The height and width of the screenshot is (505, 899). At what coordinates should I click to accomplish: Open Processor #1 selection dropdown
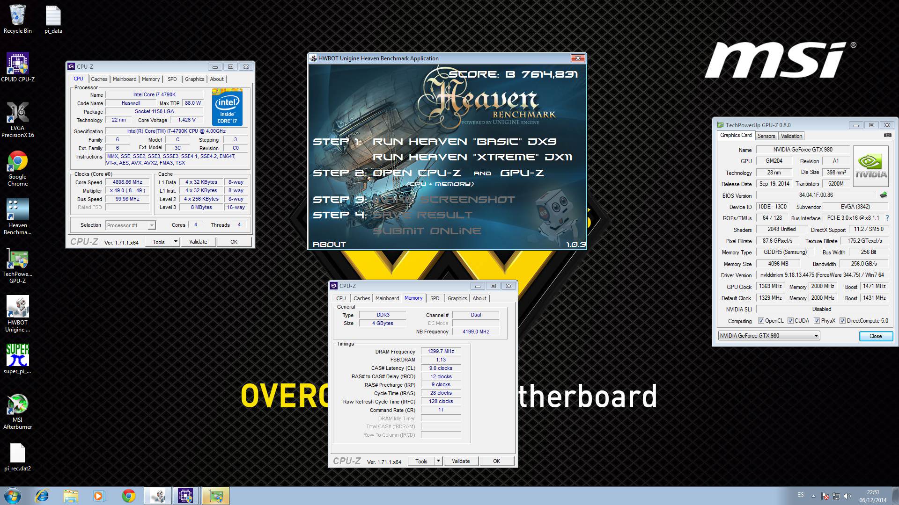[130, 225]
